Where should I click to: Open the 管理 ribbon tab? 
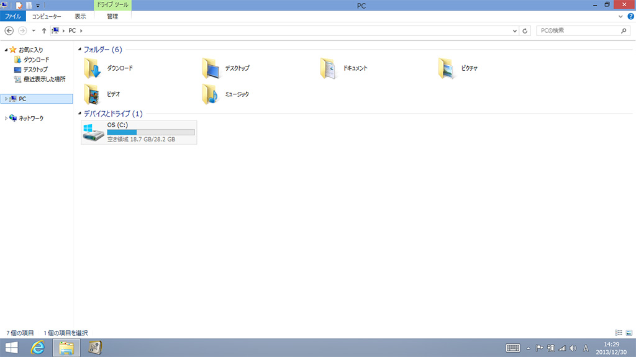click(x=112, y=16)
